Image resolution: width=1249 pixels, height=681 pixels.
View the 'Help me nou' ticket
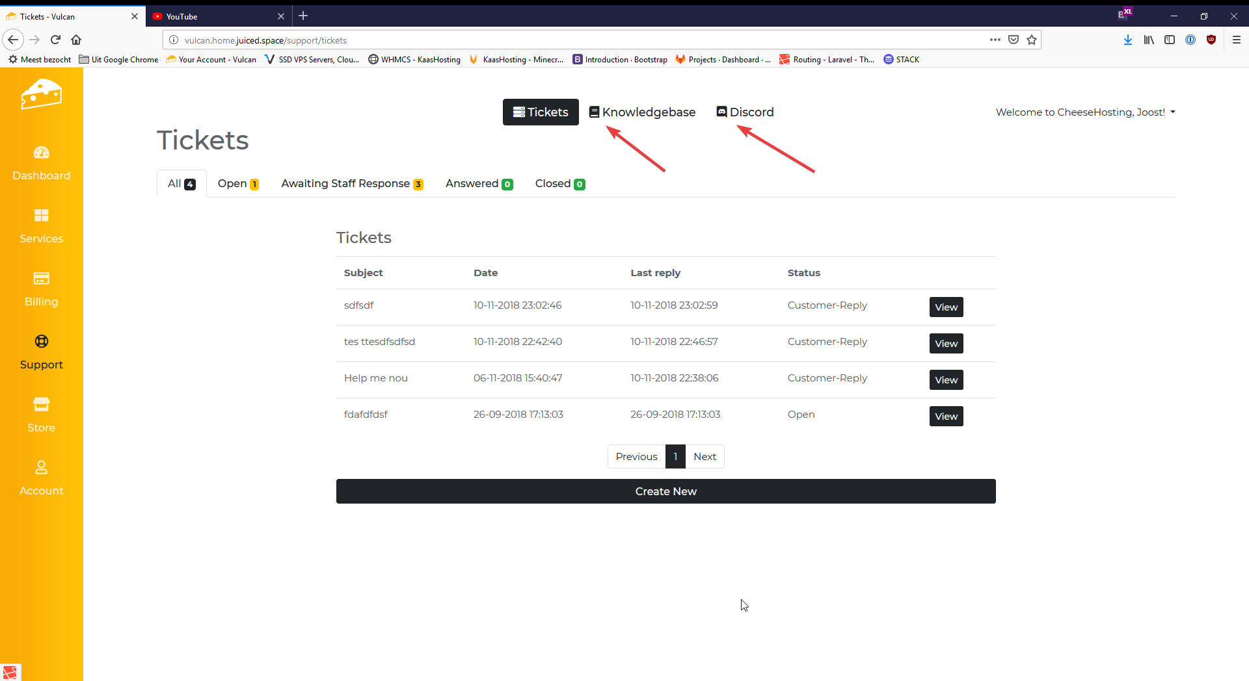coord(946,380)
